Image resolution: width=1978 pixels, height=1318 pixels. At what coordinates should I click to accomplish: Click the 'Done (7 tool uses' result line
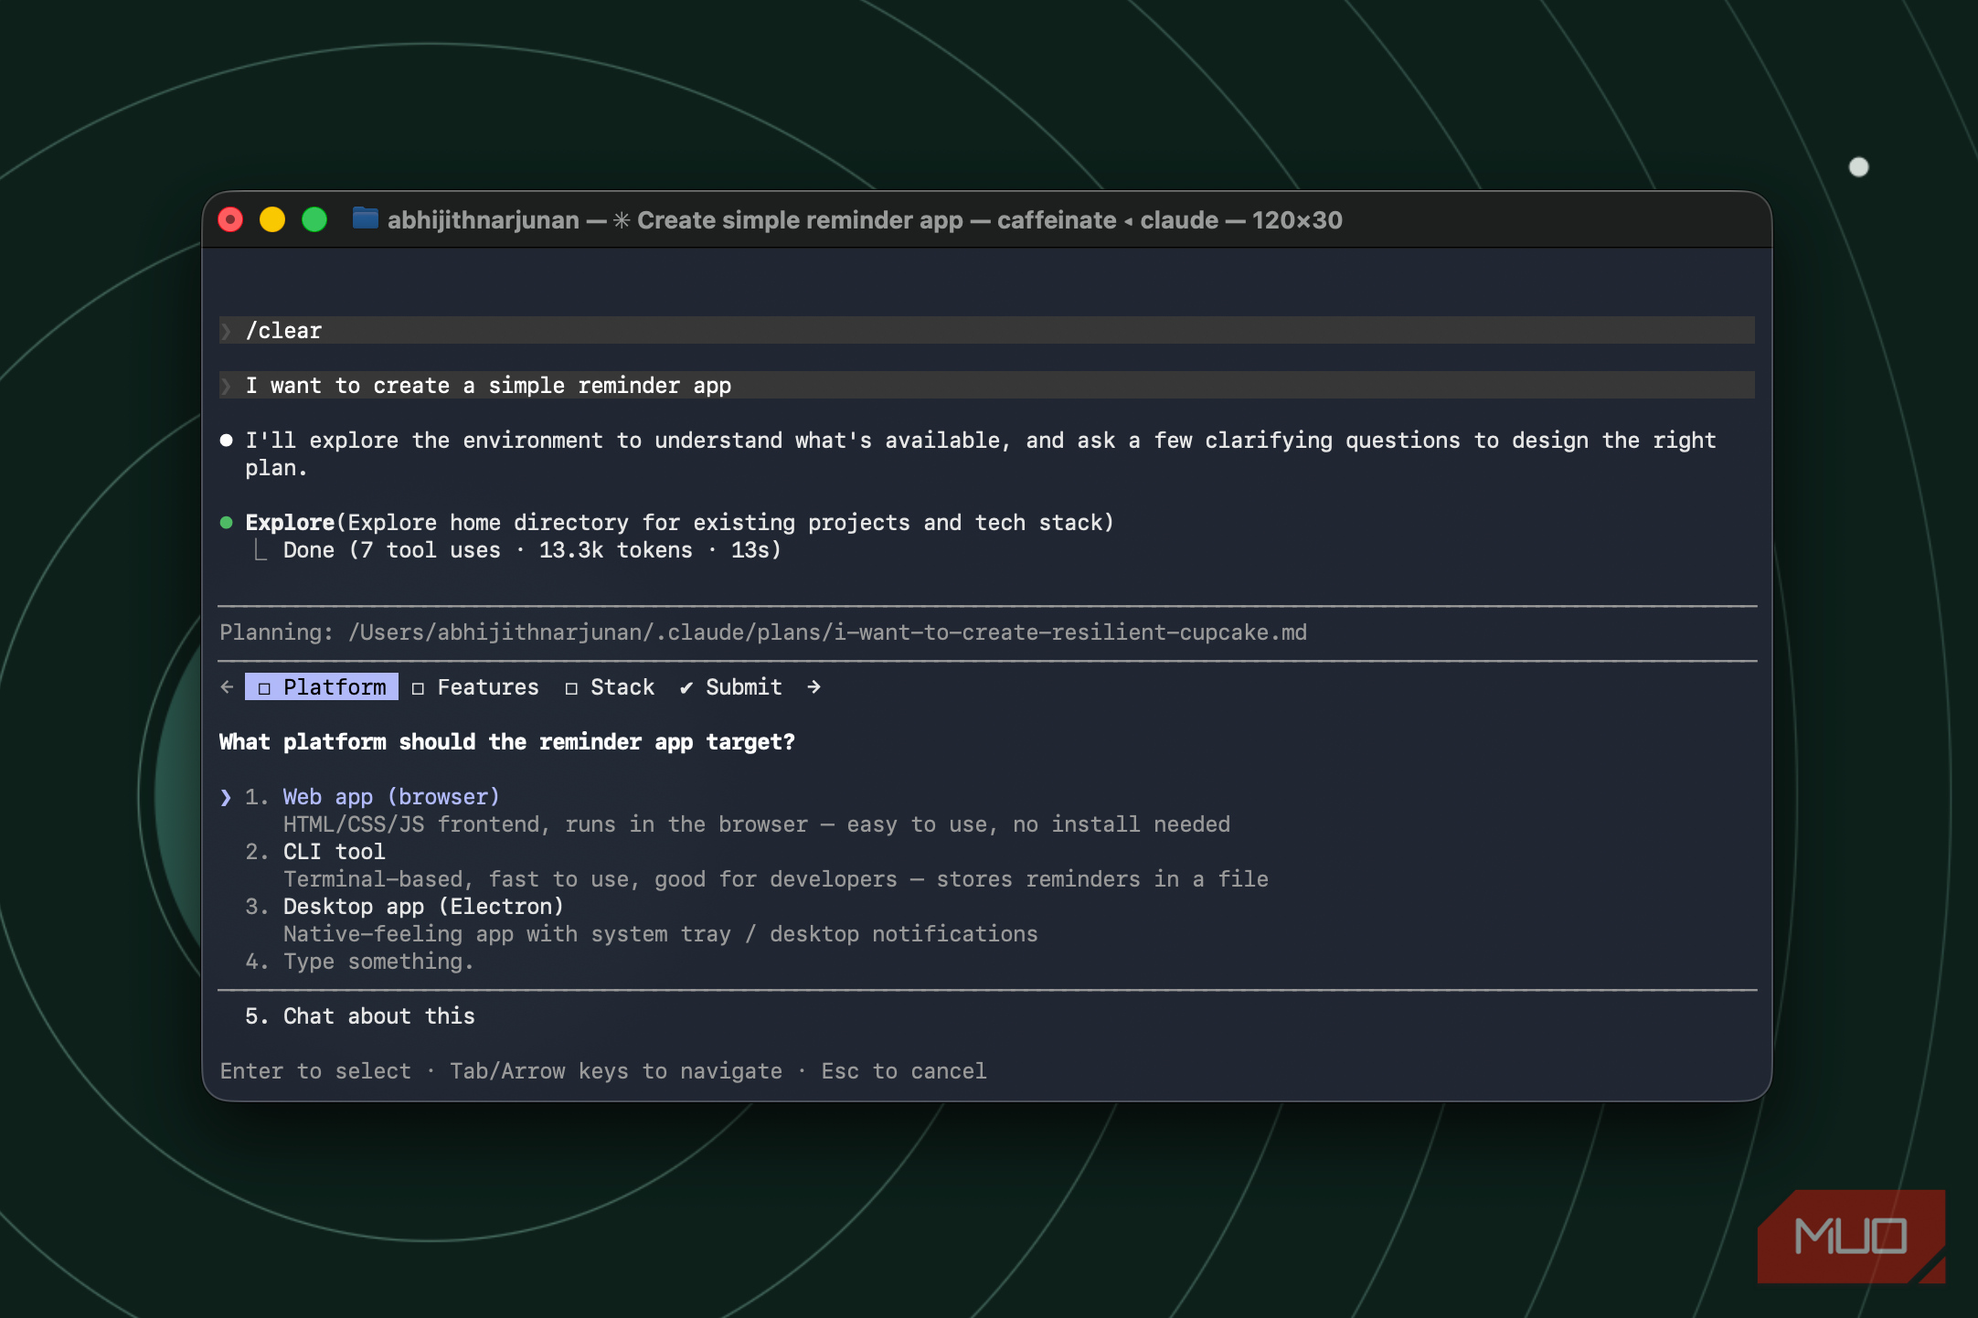532,550
